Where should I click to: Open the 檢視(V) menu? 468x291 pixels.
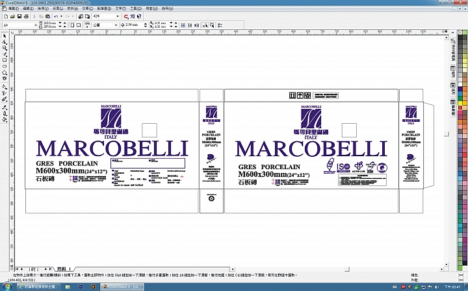[43, 8]
